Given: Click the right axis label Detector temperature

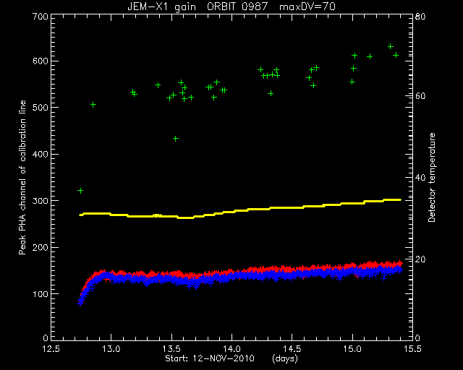Looking at the screenshot, I should tap(432, 177).
